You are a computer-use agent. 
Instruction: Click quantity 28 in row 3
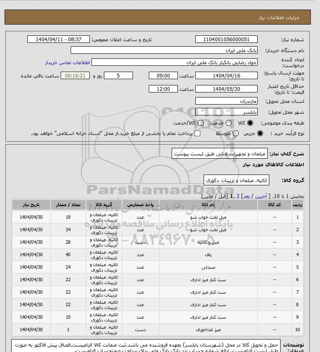68,242
